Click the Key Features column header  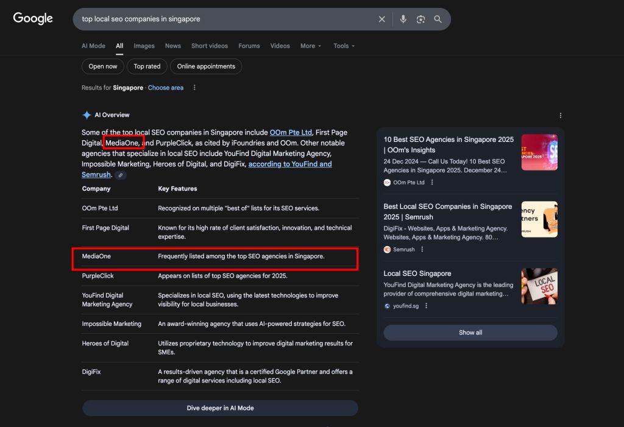pos(177,189)
